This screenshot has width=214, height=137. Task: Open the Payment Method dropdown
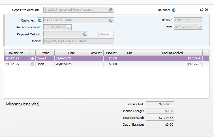click(85, 34)
